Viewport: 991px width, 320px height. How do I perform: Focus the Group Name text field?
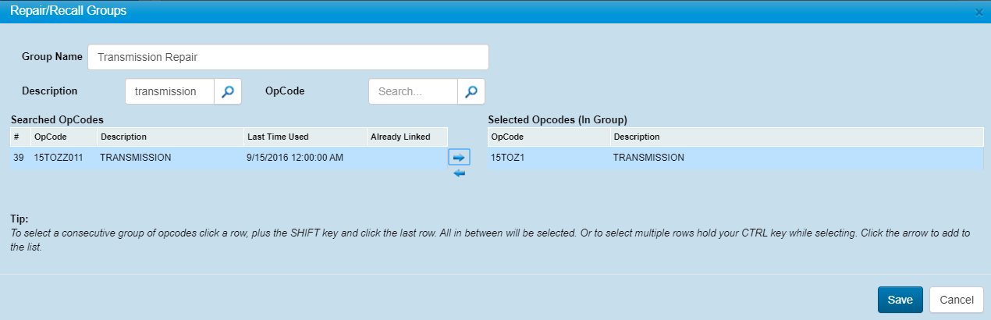click(288, 57)
